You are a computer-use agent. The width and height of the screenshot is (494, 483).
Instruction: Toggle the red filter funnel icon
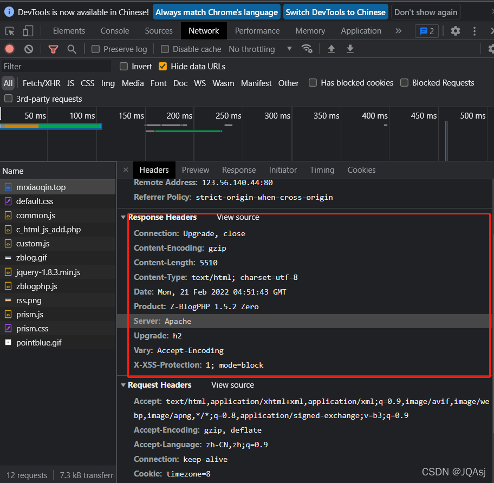pos(53,49)
